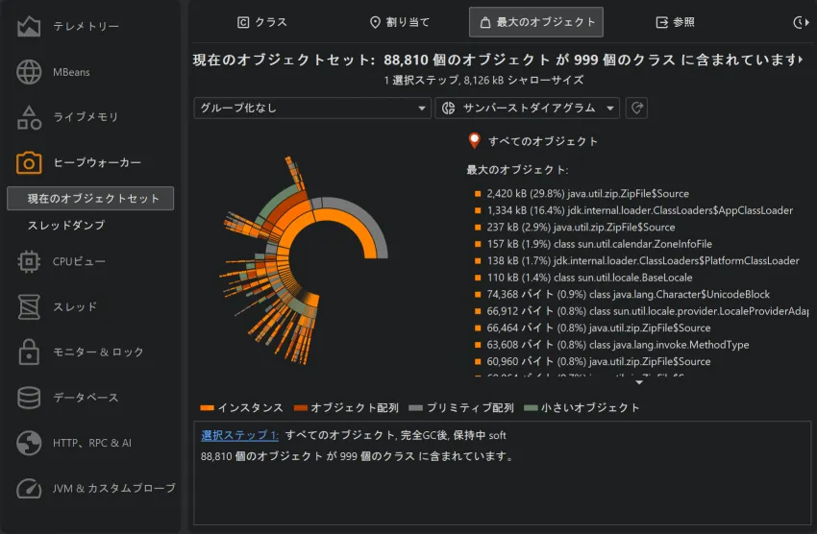This screenshot has height=534, width=817.
Task: Select the 1,334 kB AppClassLoader entry
Action: [633, 210]
